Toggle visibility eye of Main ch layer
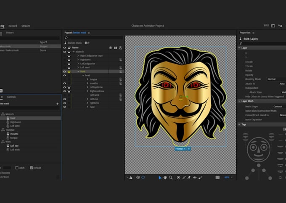Screen dimensions: 286x203 pyautogui.click(x=65, y=52)
